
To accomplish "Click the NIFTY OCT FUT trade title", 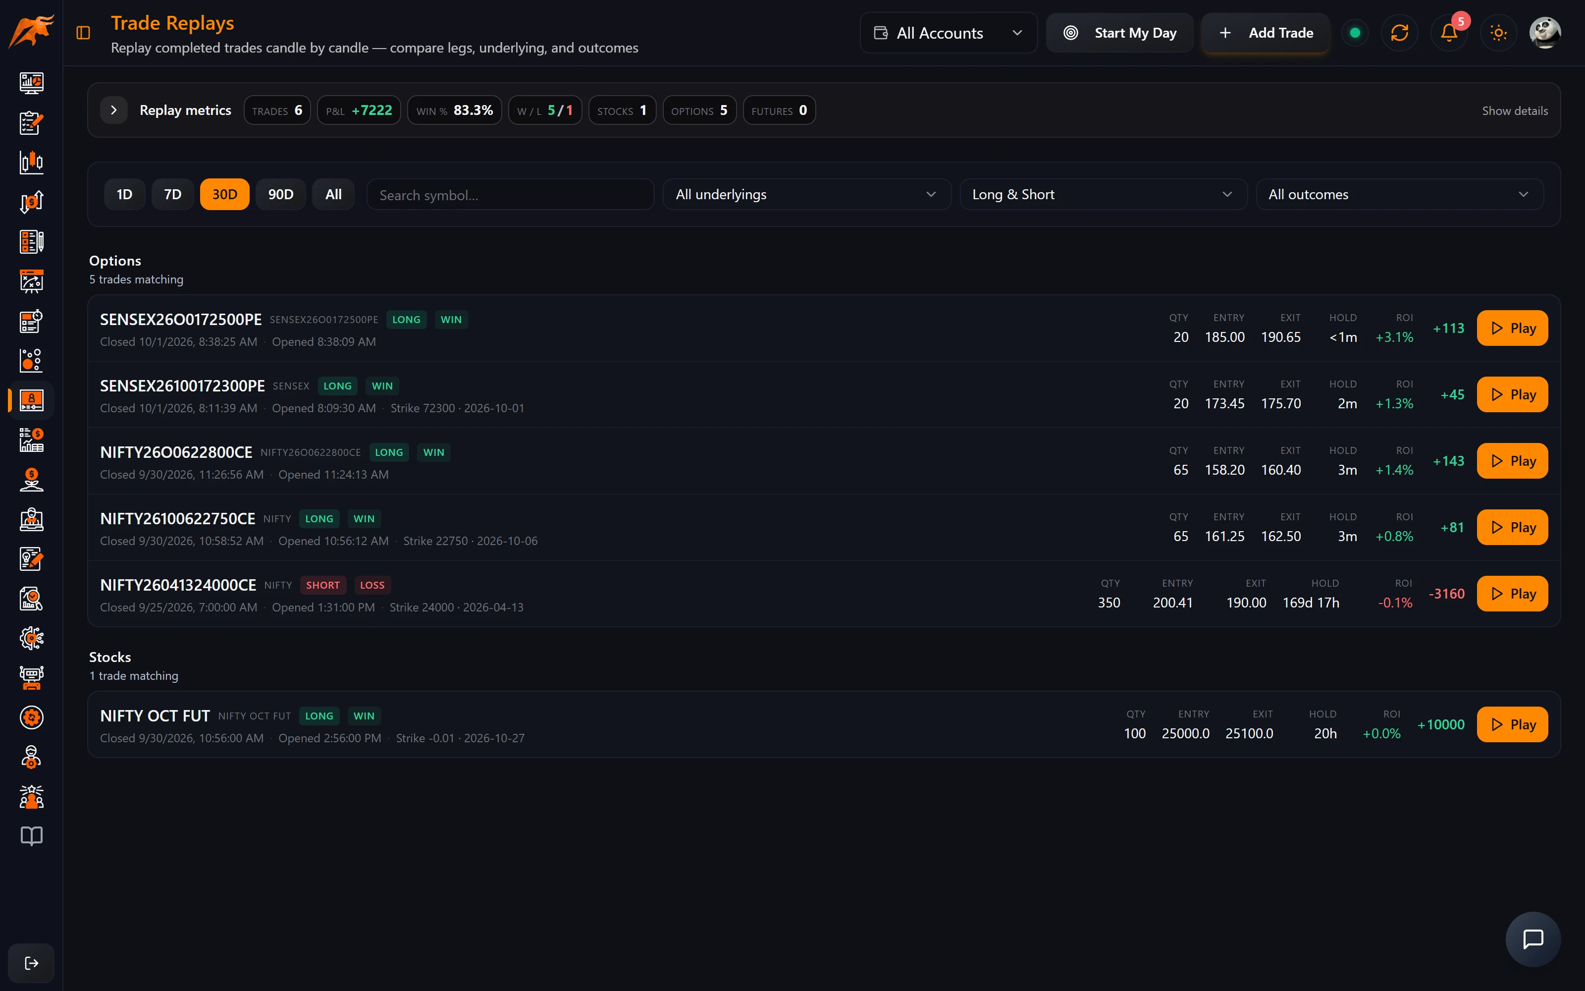I will (x=155, y=716).
